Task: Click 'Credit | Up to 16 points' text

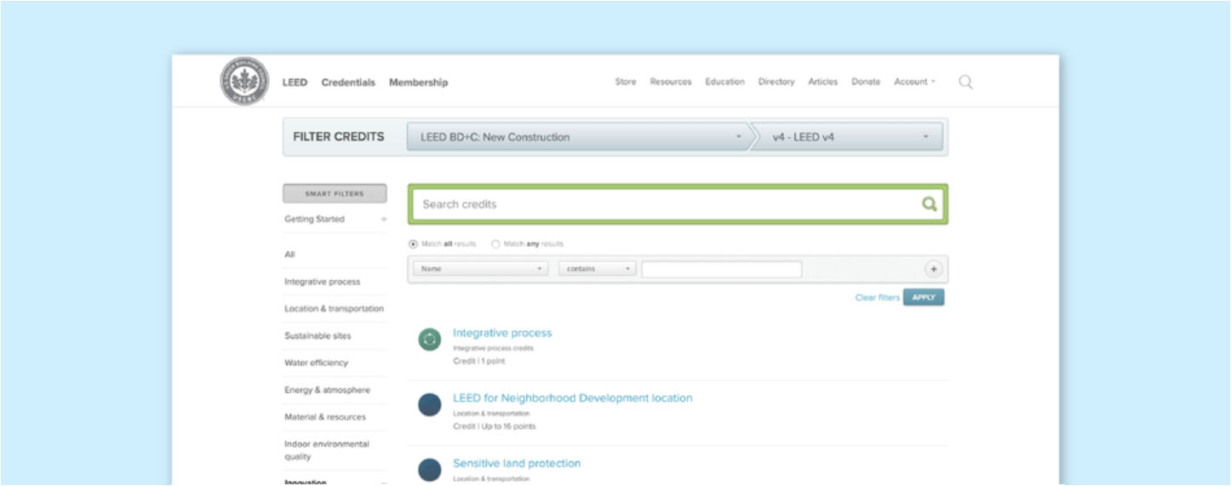Action: (x=495, y=426)
